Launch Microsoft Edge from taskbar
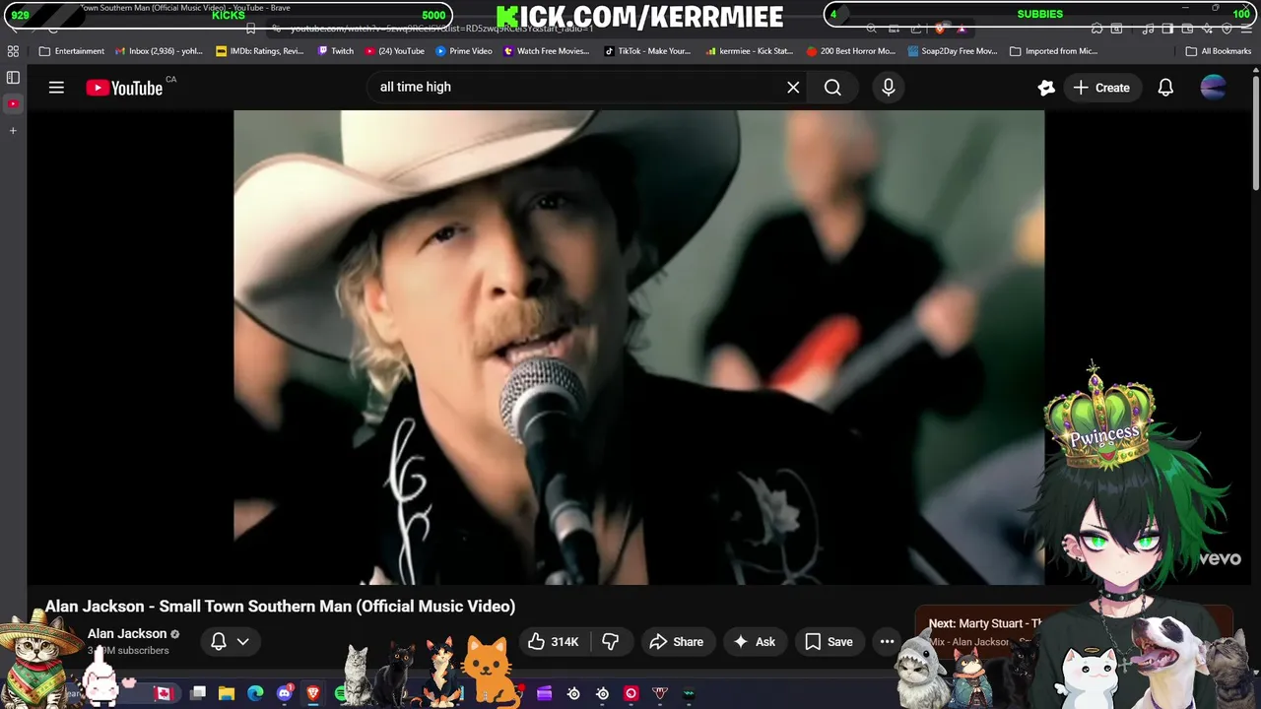1261x709 pixels. pyautogui.click(x=255, y=693)
